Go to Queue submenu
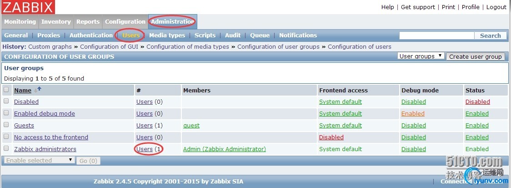The height and width of the screenshot is (188, 511). coord(260,35)
